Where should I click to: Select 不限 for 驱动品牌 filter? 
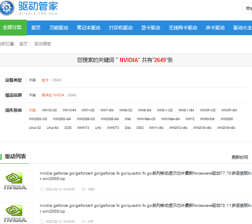(32, 95)
